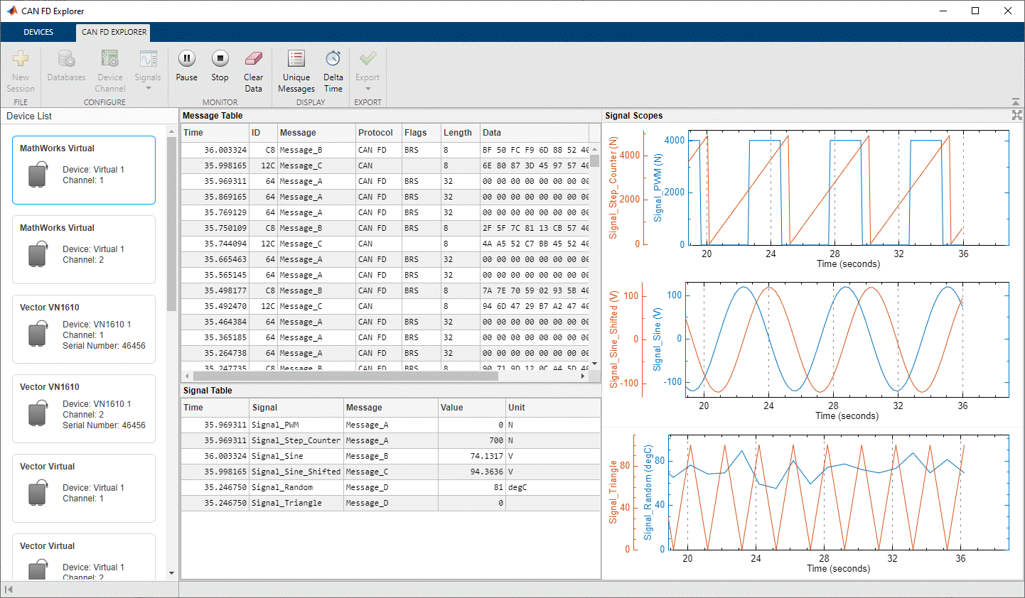Create a New Session

(21, 70)
